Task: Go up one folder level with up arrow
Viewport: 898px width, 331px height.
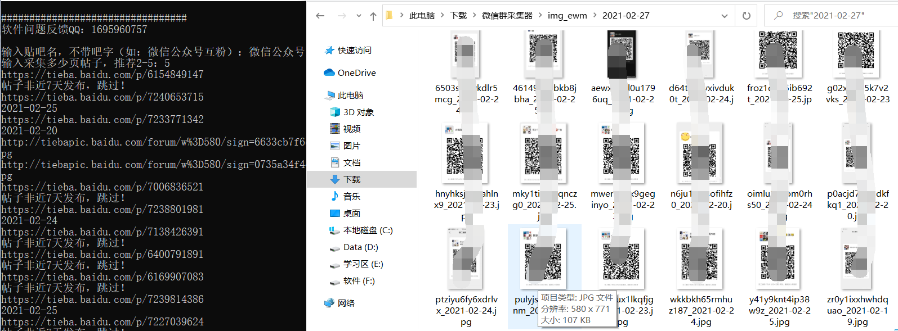Action: [373, 16]
